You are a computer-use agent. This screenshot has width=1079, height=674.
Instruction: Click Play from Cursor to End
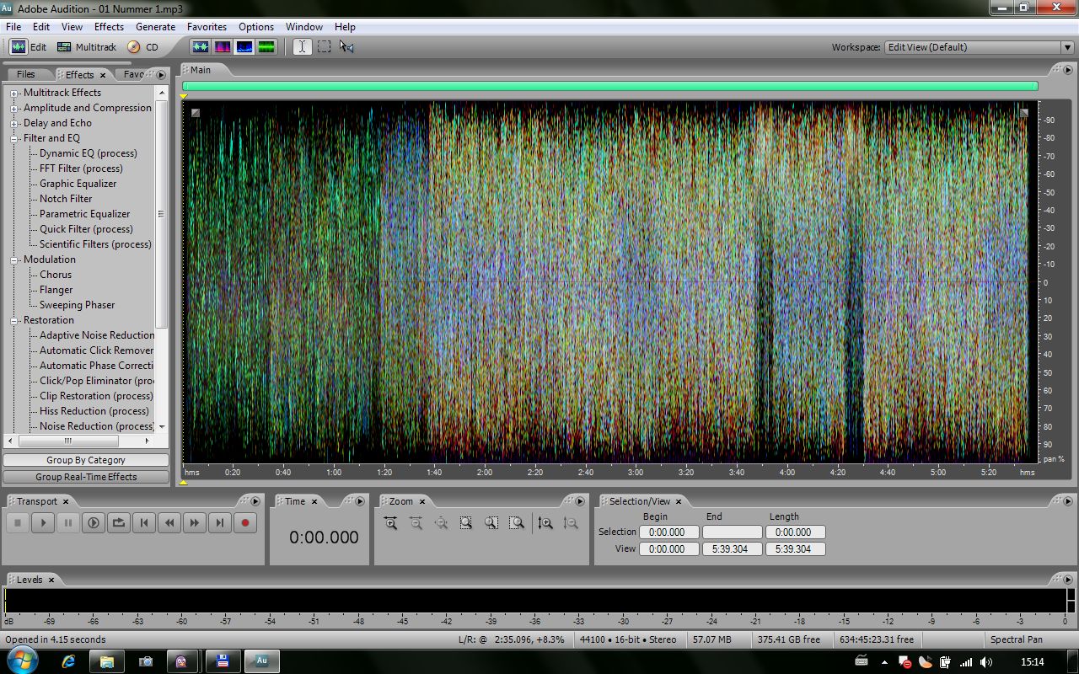click(x=94, y=523)
